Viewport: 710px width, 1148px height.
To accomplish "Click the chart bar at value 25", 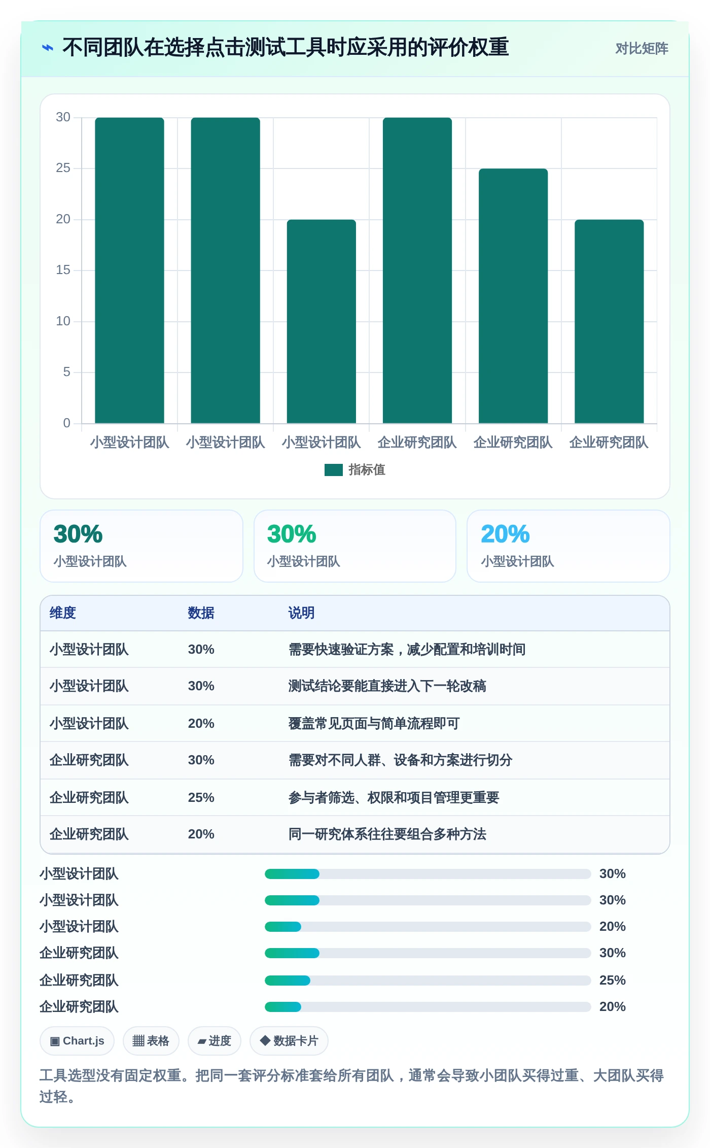I will pos(513,296).
